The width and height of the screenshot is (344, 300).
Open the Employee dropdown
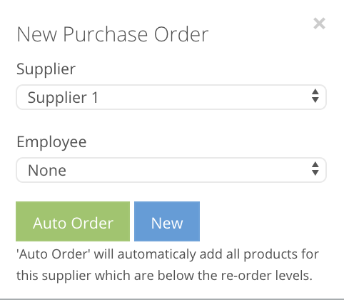click(171, 170)
